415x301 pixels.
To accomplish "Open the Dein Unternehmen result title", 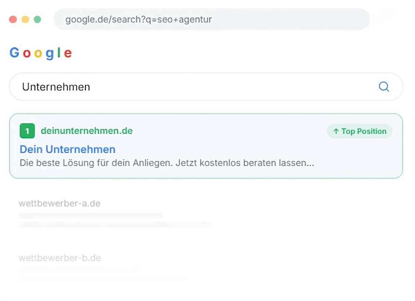I will point(67,149).
